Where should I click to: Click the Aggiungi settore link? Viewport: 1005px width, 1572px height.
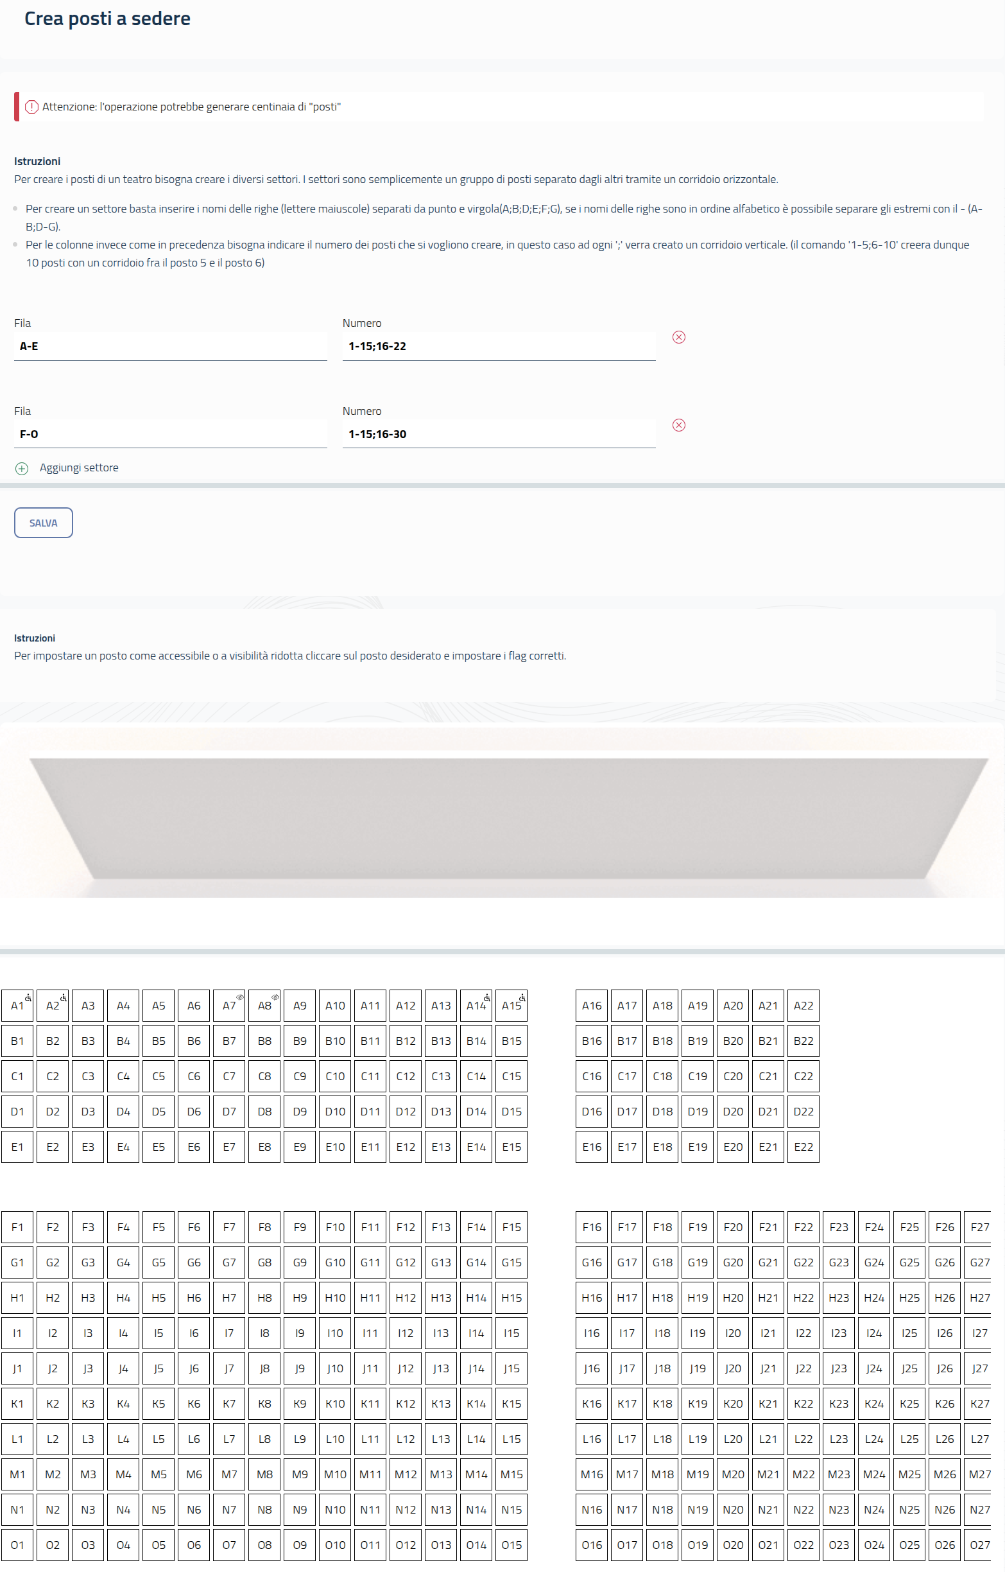tap(79, 468)
